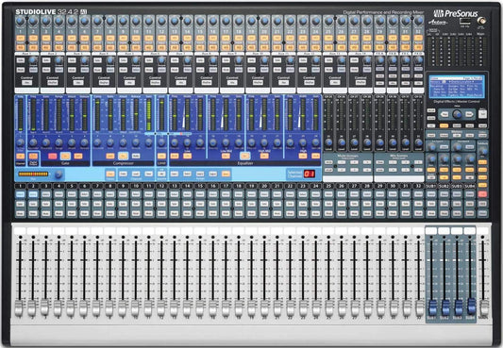
Task: Toggle Select on SUB1
Action: [x=431, y=194]
